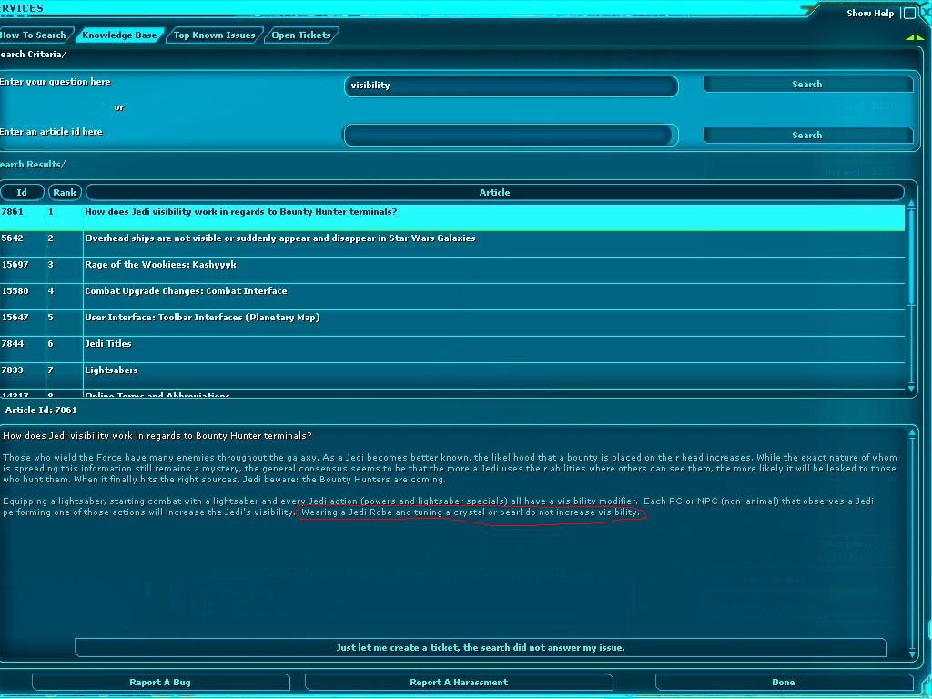Image resolution: width=932 pixels, height=699 pixels.
Task: Click the Report A Harassment button
Action: (459, 683)
